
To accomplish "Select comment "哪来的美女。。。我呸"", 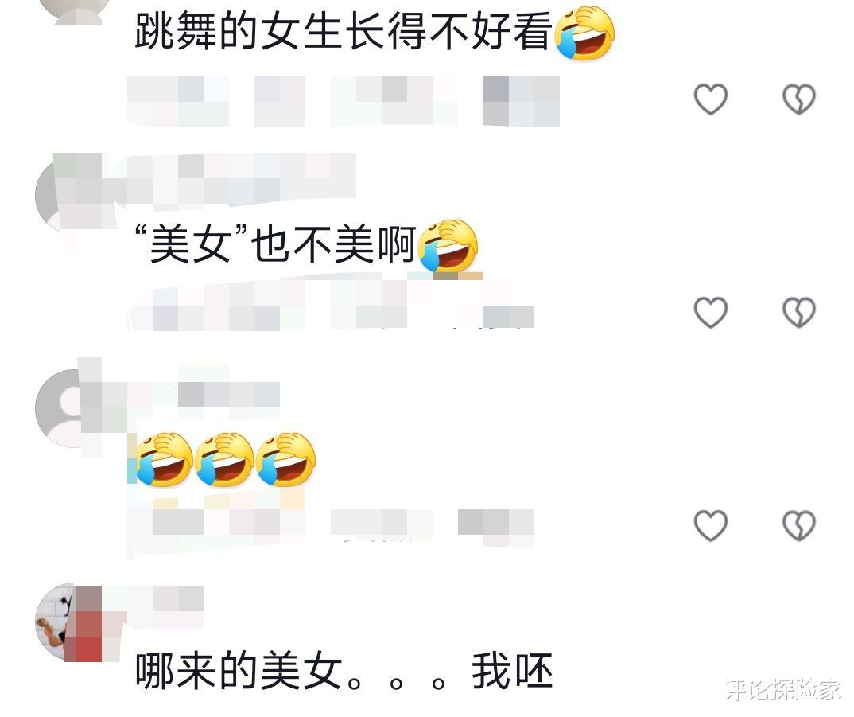I will [x=344, y=672].
